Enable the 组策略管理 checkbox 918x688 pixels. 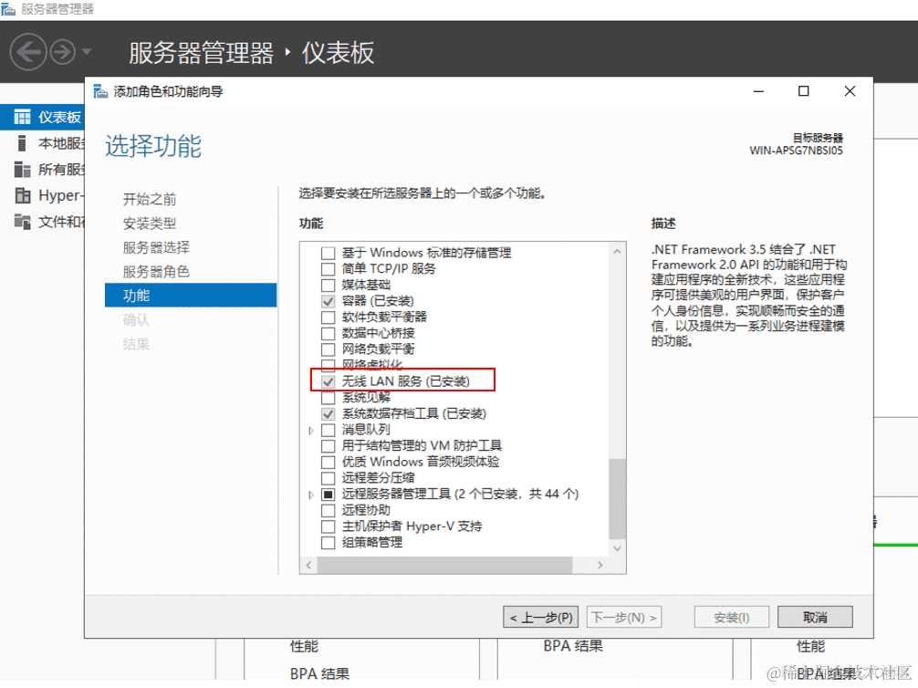click(x=329, y=543)
